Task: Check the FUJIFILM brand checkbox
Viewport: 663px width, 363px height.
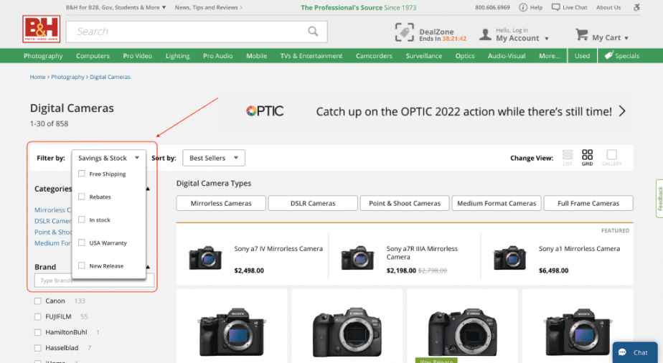Action: [37, 316]
